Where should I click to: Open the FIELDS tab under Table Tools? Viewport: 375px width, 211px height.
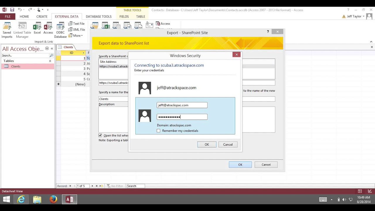click(124, 17)
